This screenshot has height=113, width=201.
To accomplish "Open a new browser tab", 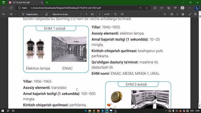I will (47, 2).
